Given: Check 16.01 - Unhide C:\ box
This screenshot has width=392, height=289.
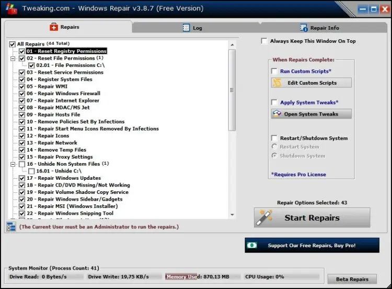Looking at the screenshot, I should point(31,171).
